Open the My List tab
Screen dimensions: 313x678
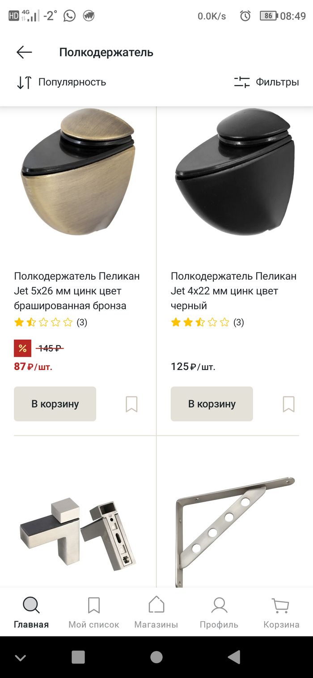94,612
